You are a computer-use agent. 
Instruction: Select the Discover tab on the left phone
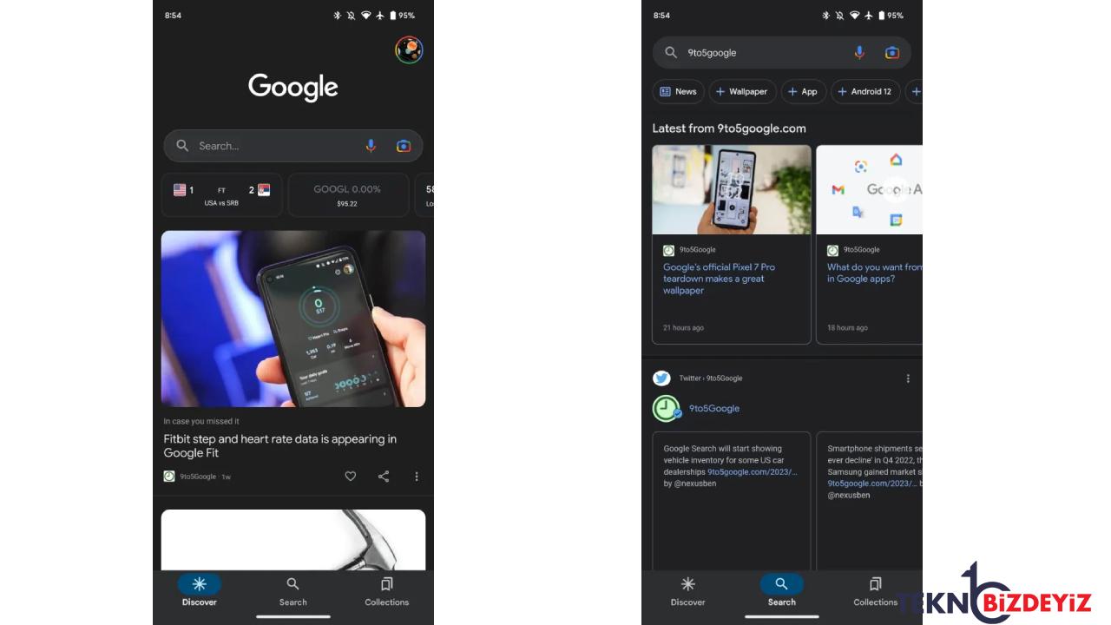pyautogui.click(x=200, y=590)
